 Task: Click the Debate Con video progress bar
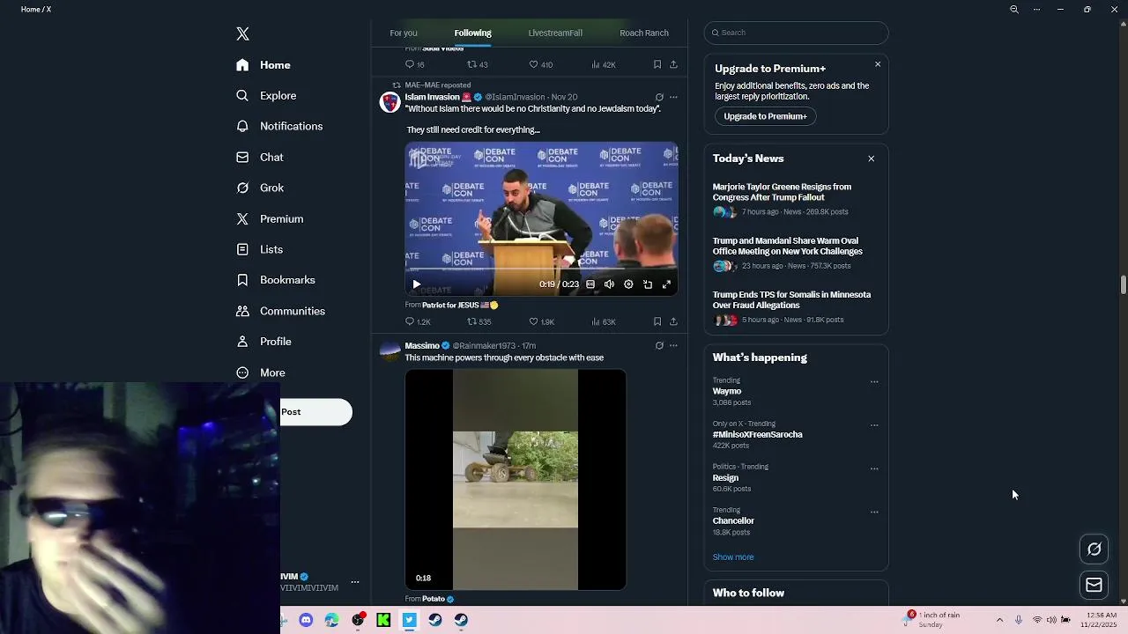[x=541, y=269]
